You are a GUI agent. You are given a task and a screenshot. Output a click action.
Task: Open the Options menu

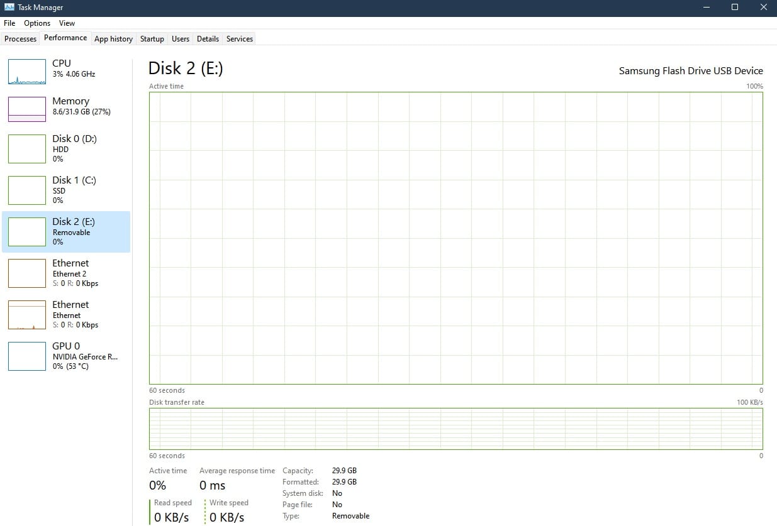[x=37, y=23]
